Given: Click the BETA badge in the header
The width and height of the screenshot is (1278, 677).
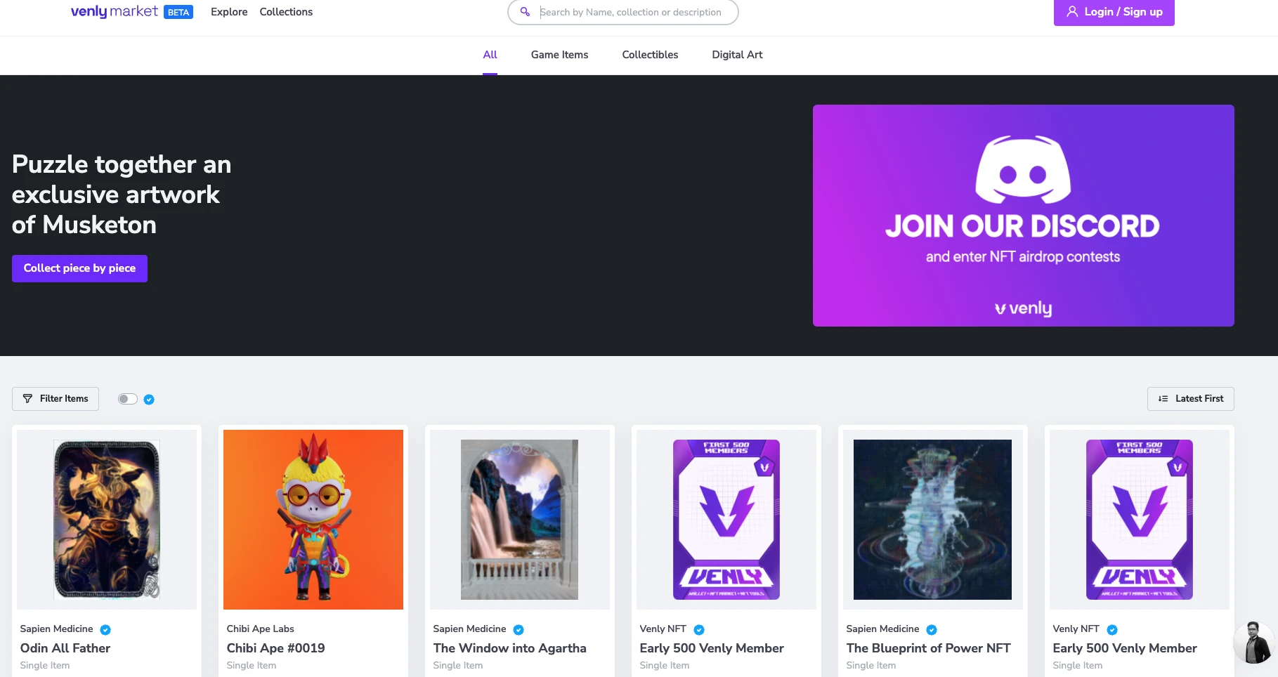Looking at the screenshot, I should pos(178,12).
